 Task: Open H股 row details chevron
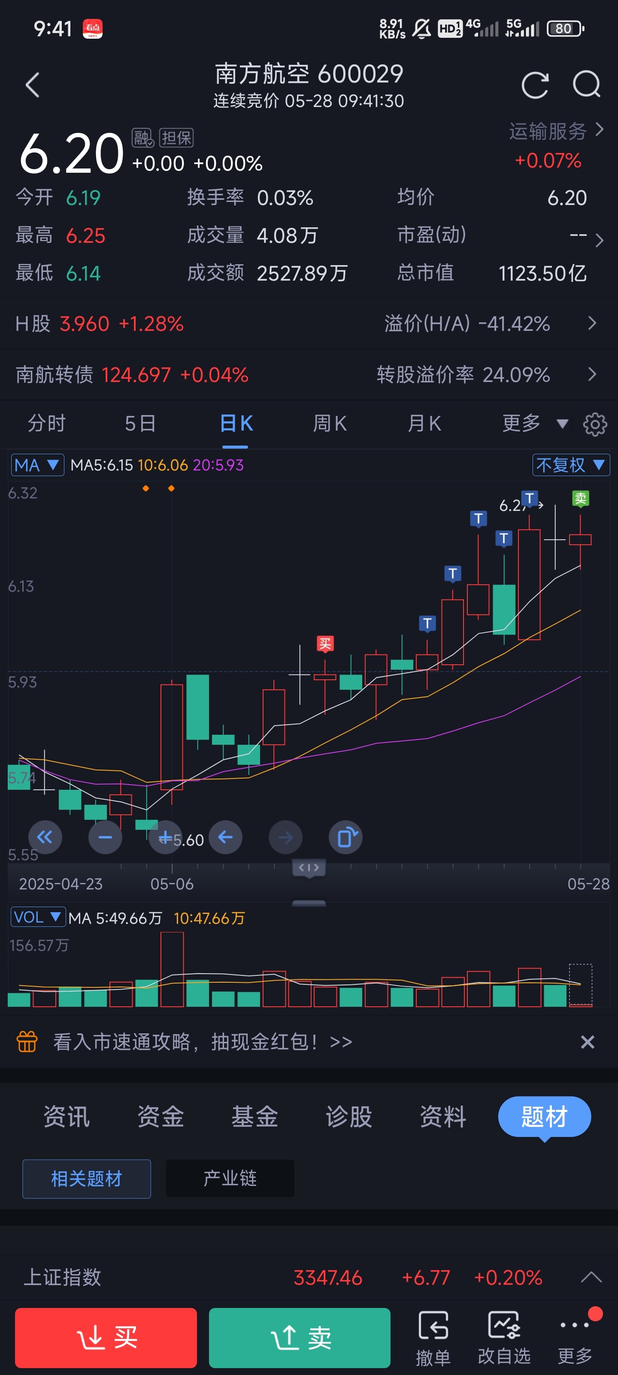click(x=592, y=324)
